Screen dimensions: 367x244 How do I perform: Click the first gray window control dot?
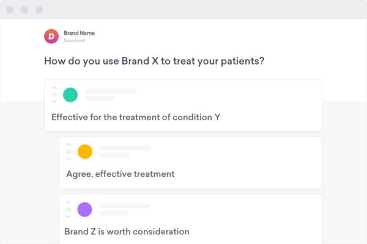10,10
